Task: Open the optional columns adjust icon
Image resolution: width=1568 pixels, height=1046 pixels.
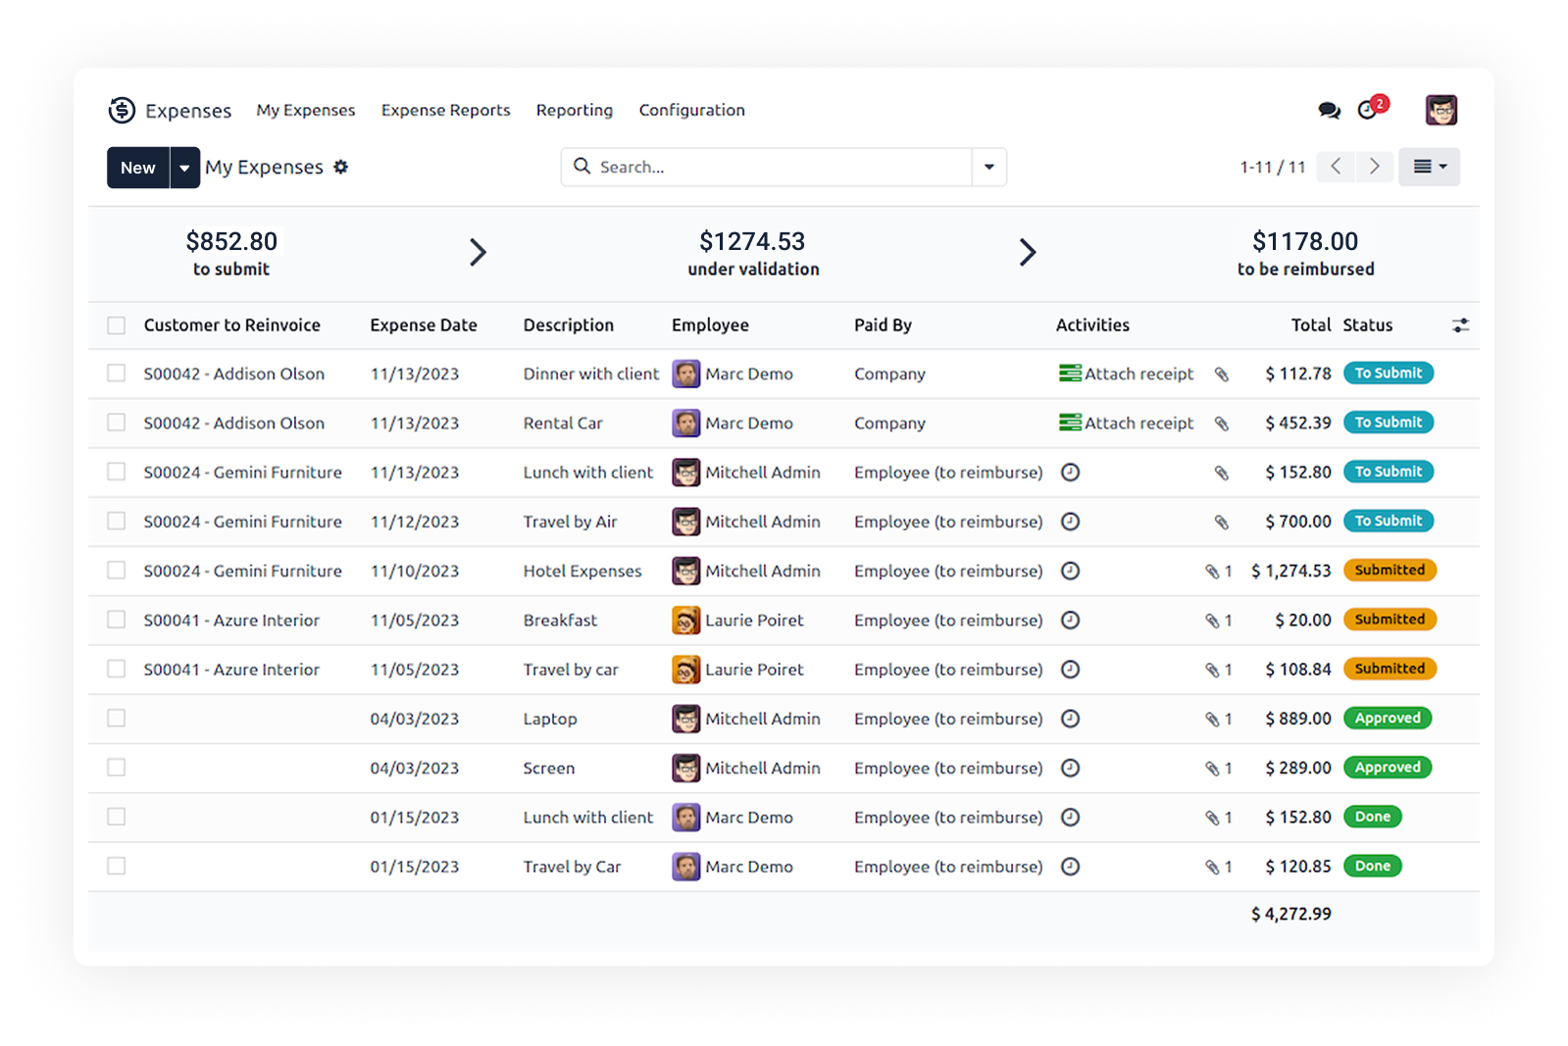Action: click(1460, 325)
